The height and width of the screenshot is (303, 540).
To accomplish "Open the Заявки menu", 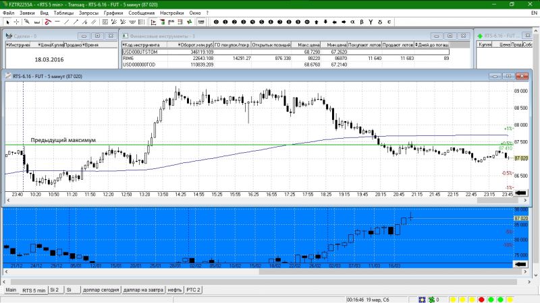I will tap(27, 13).
